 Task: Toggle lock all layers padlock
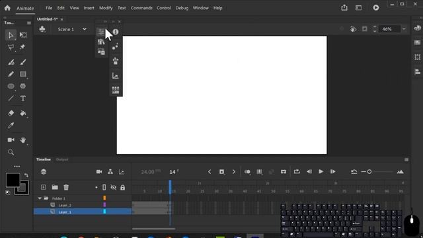point(123,188)
